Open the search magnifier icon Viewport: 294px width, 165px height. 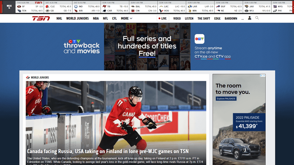257,18
